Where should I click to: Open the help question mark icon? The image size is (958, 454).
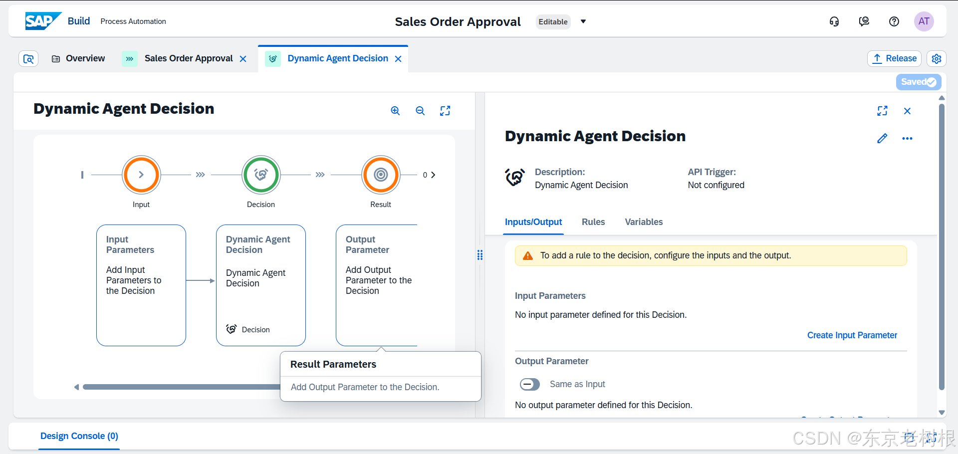pos(894,21)
